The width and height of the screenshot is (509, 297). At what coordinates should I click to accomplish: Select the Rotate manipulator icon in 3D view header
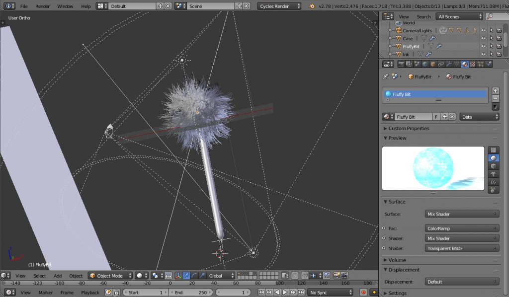(x=193, y=276)
